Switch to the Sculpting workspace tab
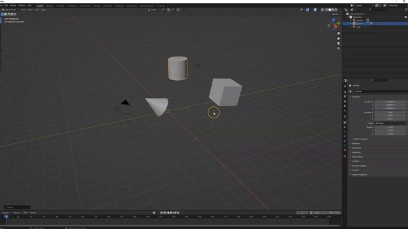Viewport: 408px width, 229px height. [61, 6]
